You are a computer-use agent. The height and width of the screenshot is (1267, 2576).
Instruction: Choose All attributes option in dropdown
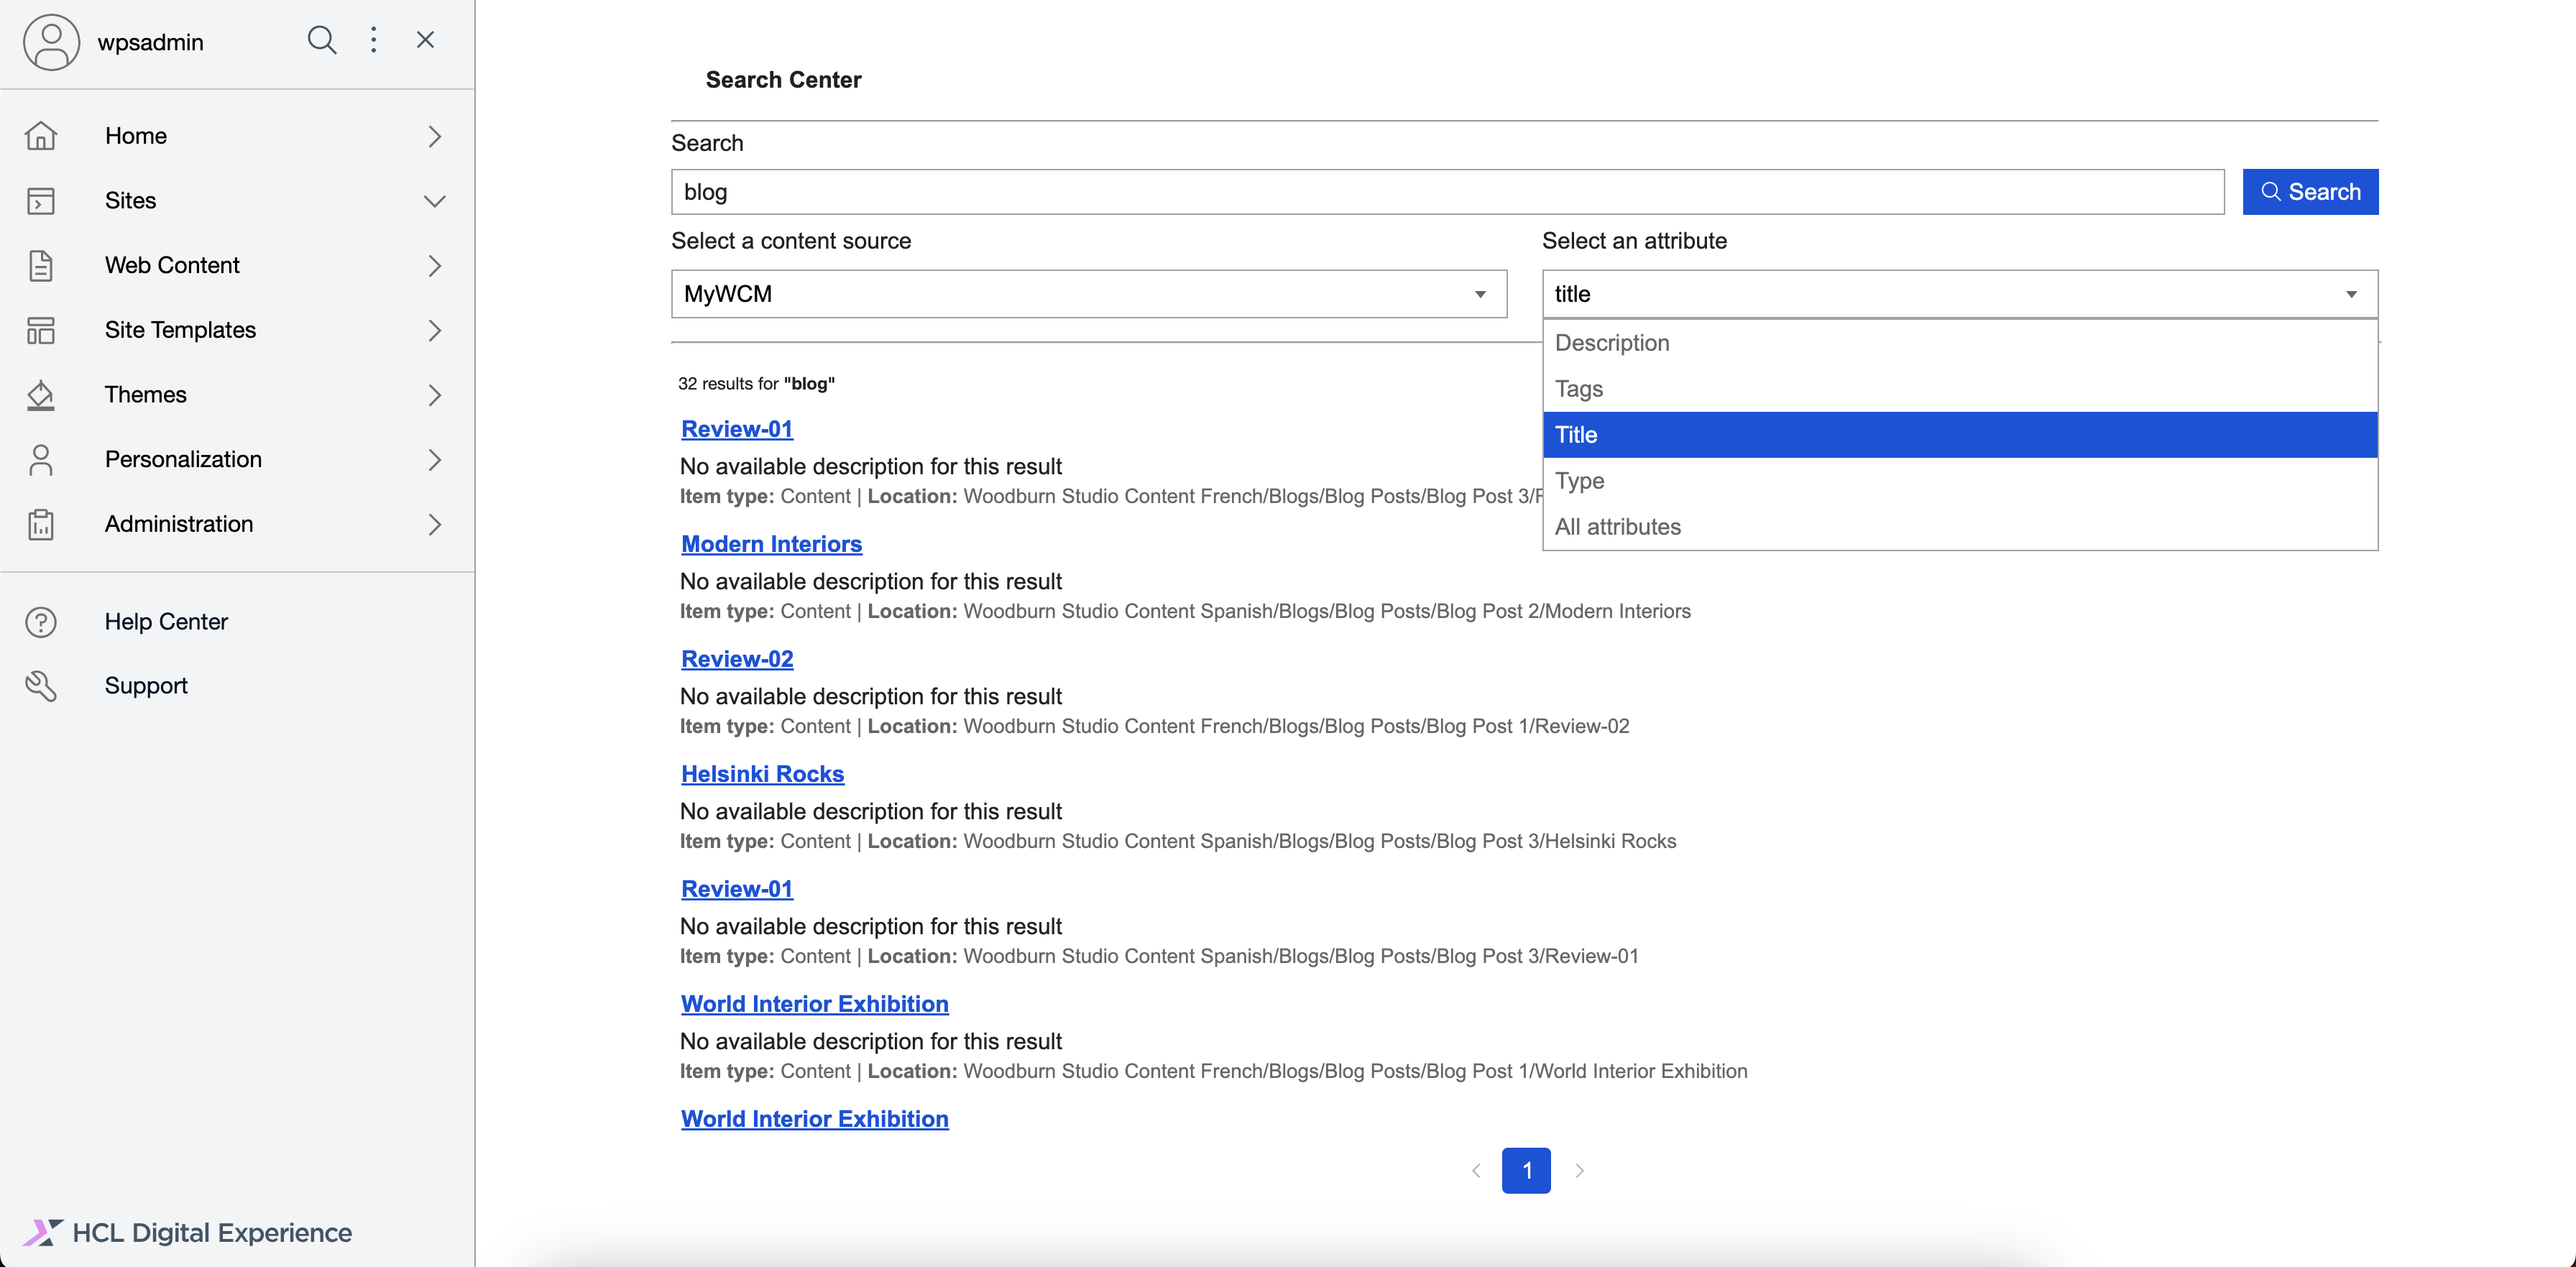pos(1617,527)
